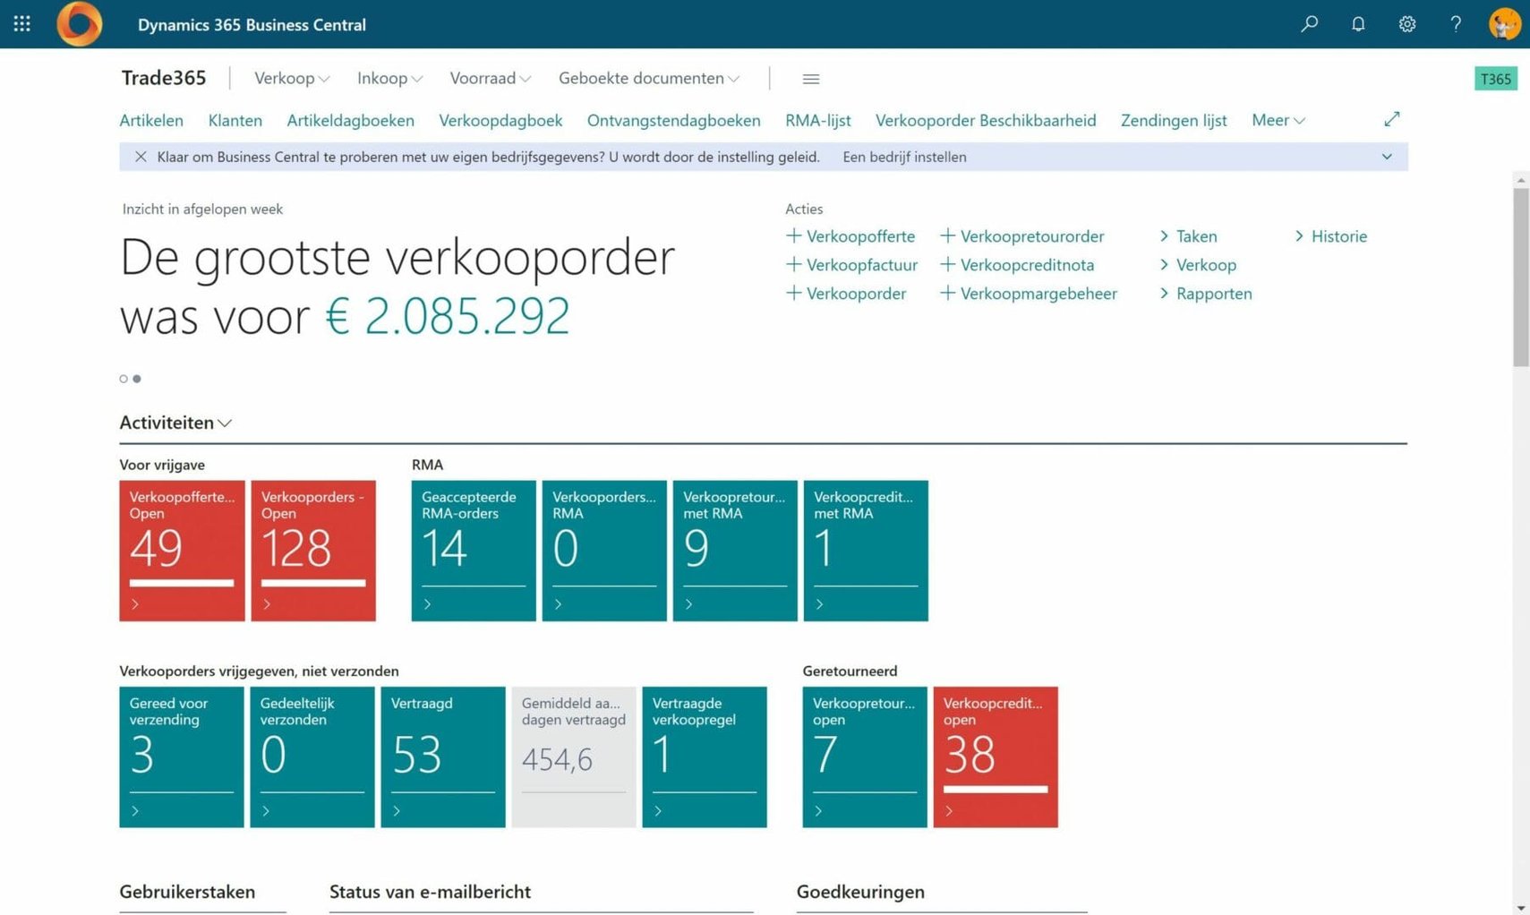Screen dimensions: 1530x915
Task: Click the Trade365 role center title
Action: [x=164, y=78]
